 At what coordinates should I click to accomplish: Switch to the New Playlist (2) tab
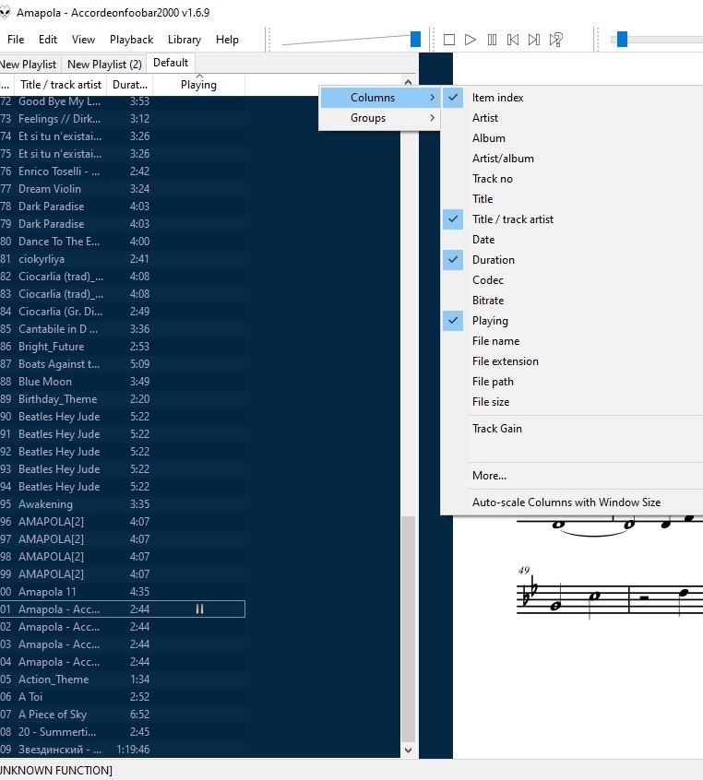pos(104,64)
